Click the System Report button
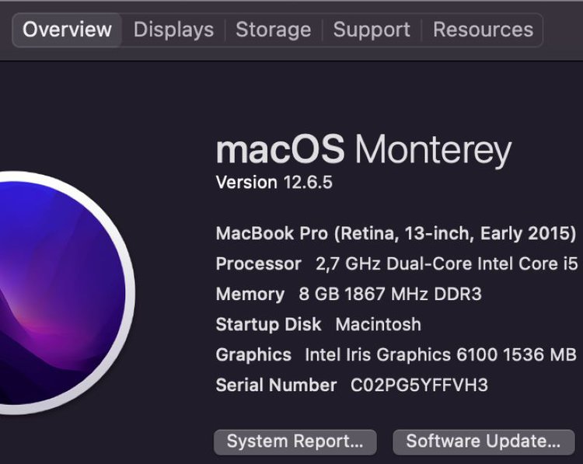 pyautogui.click(x=295, y=441)
